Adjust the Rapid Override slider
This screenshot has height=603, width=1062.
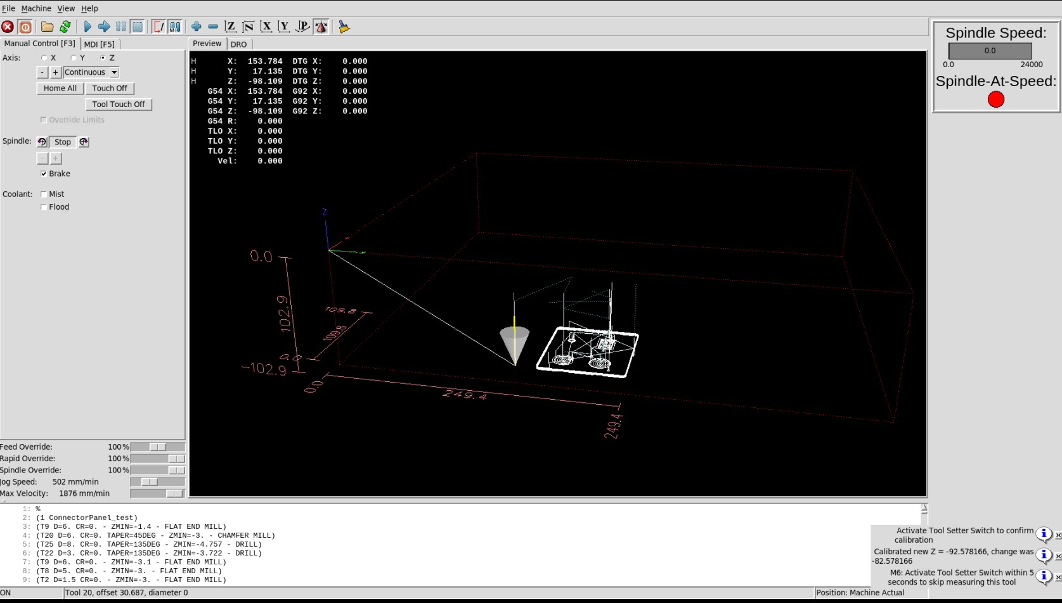(x=157, y=459)
